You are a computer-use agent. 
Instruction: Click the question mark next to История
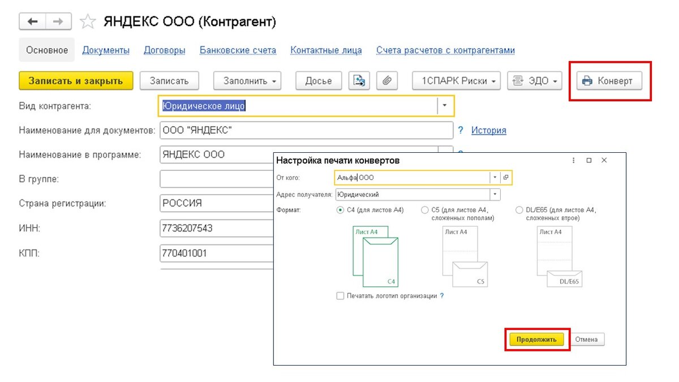[x=461, y=130]
